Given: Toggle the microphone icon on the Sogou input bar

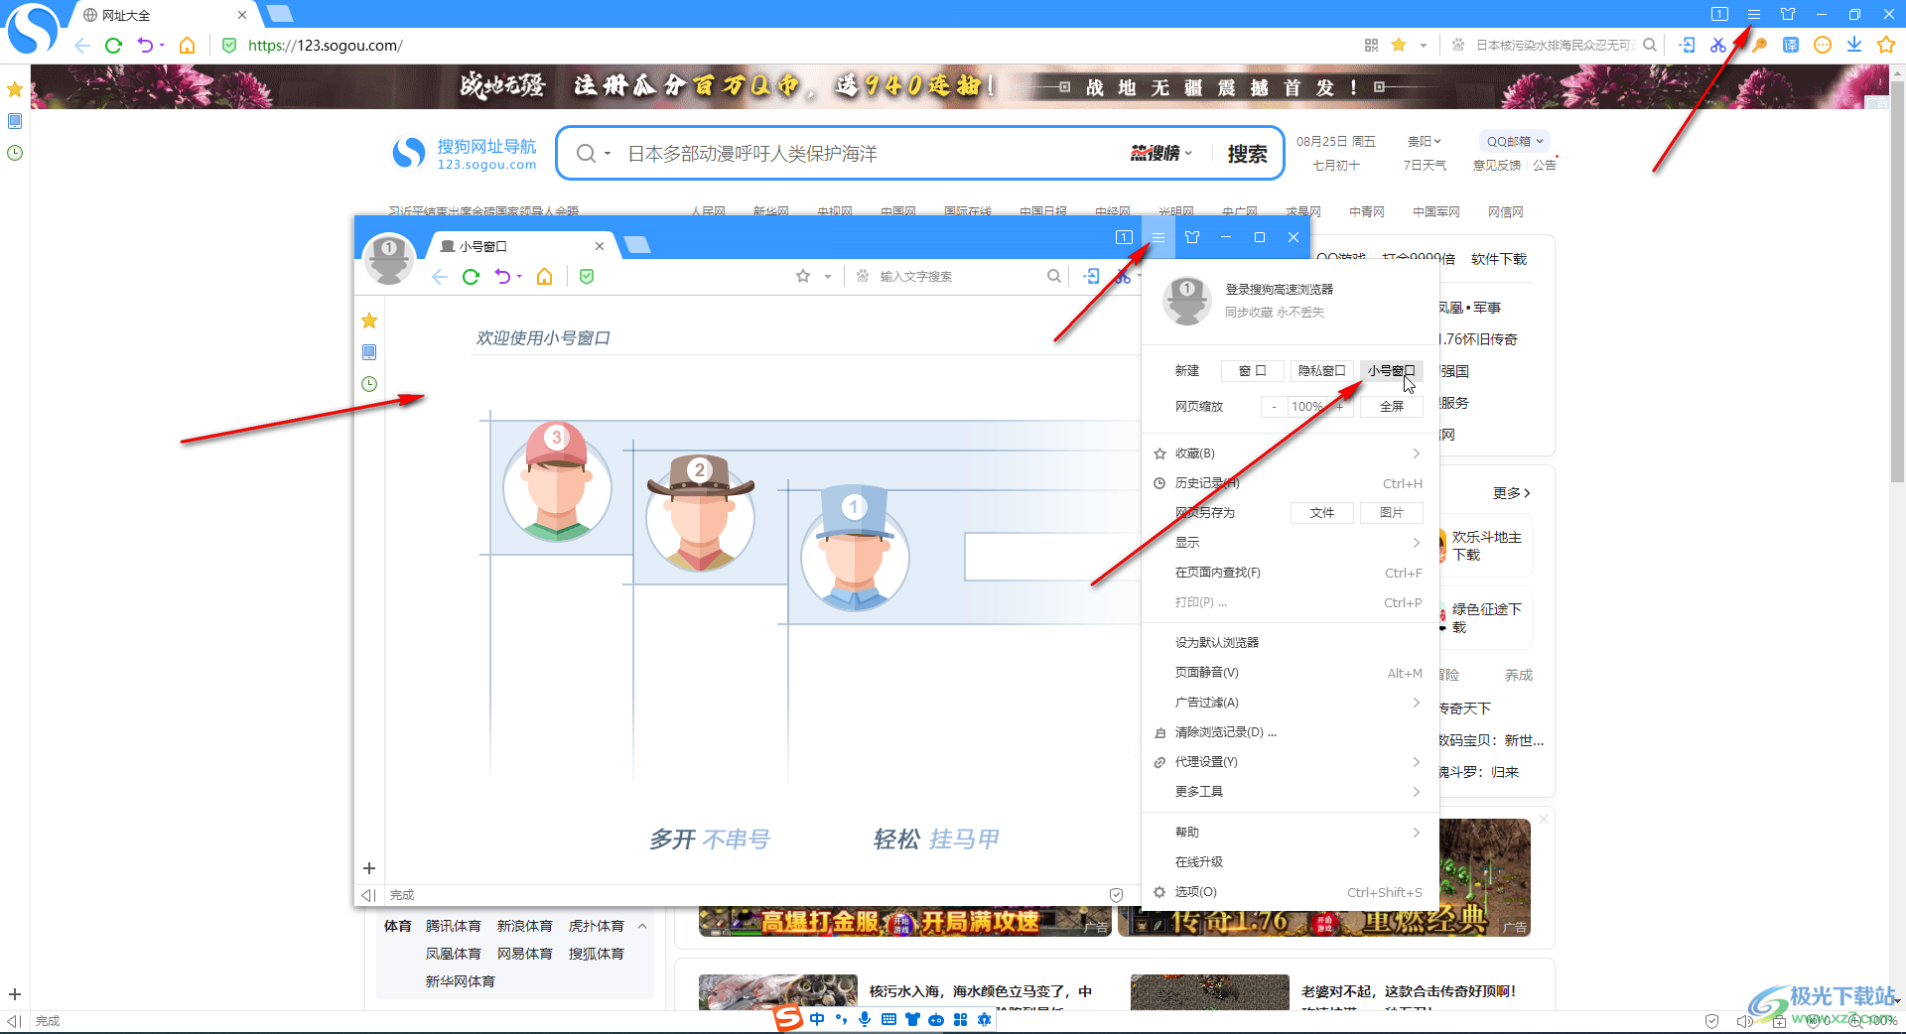Looking at the screenshot, I should point(865,1019).
